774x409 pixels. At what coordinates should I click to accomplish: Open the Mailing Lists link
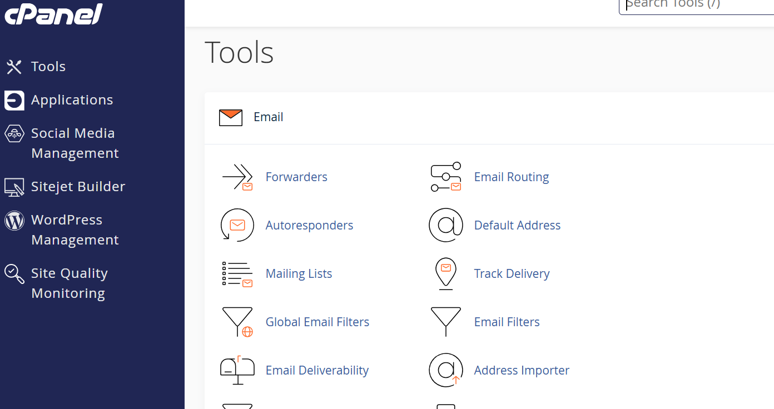point(299,274)
